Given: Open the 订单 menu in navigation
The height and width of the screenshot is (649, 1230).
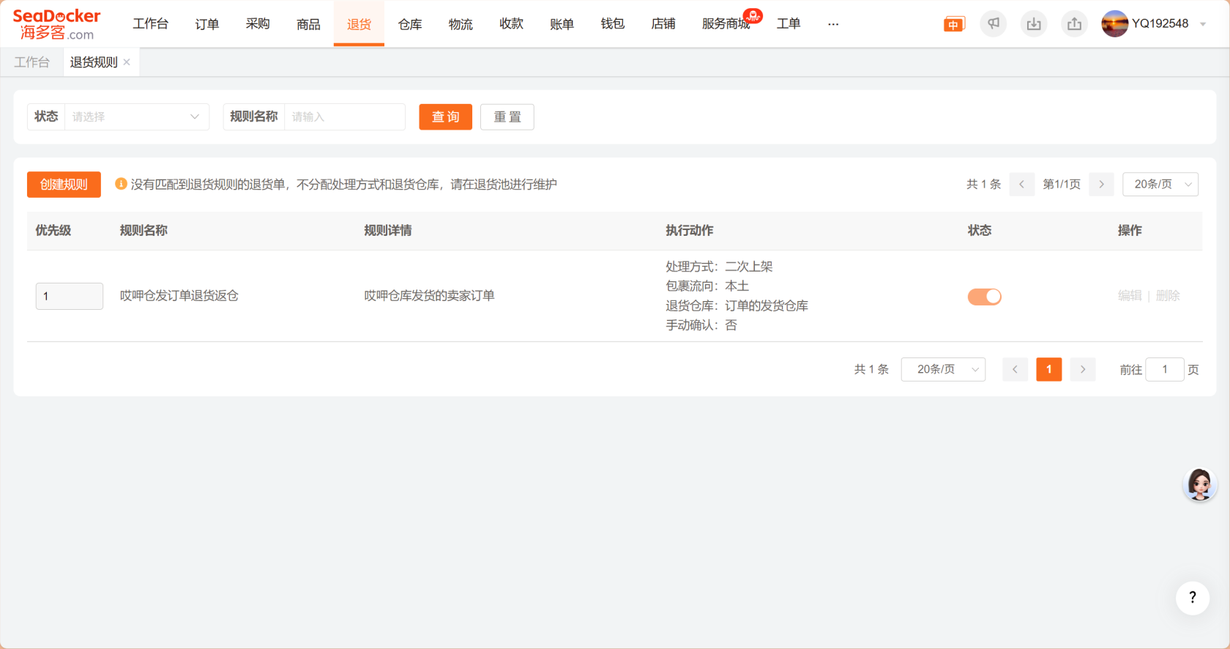Looking at the screenshot, I should pos(207,24).
